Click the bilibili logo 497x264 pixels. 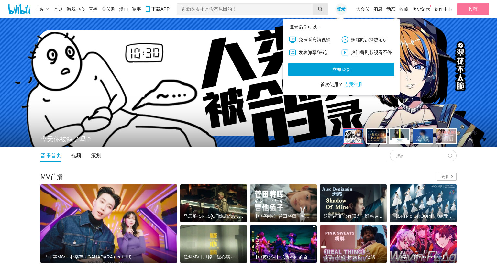pos(19,9)
